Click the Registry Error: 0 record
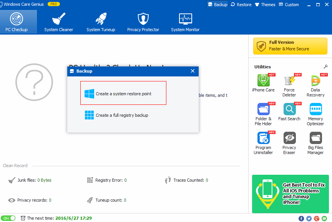 click(x=107, y=180)
